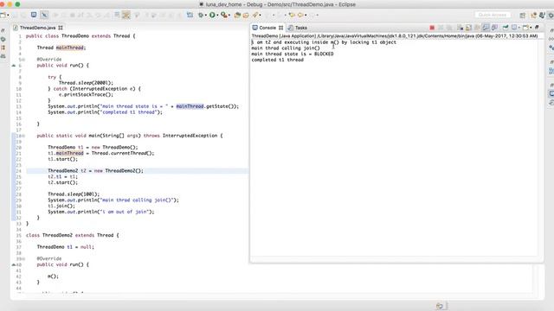Toggle show console when standard out changes

tap(486, 28)
